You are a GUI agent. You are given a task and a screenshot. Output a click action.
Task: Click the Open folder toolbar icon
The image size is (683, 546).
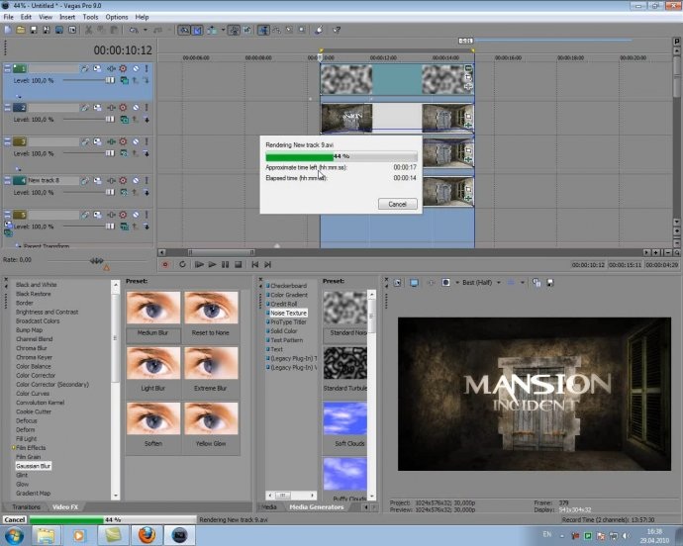point(21,30)
